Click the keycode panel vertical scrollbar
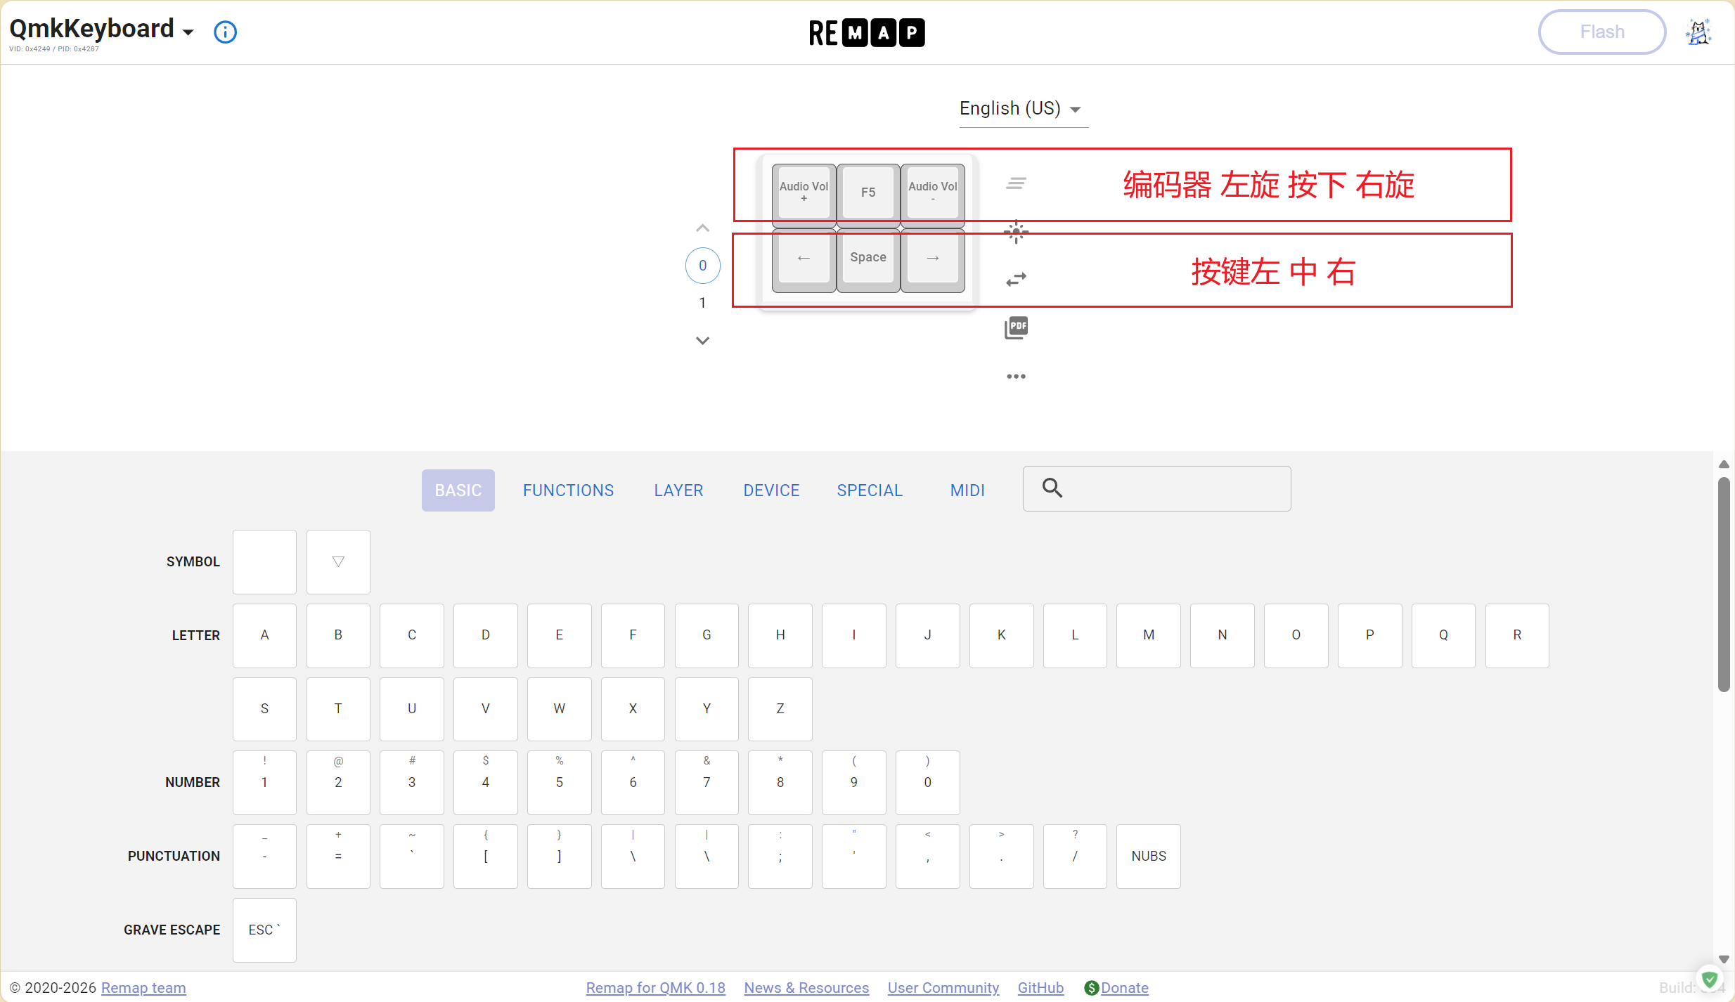Viewport: 1735px width, 1002px height. (1723, 583)
